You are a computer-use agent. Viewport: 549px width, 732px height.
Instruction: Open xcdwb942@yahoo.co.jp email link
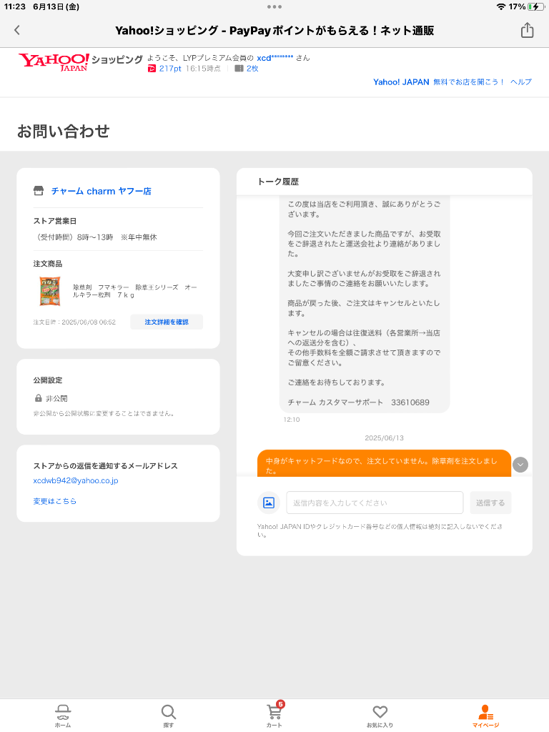pos(76,480)
